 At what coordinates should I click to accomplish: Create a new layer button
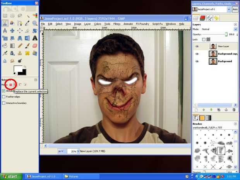[196, 110]
